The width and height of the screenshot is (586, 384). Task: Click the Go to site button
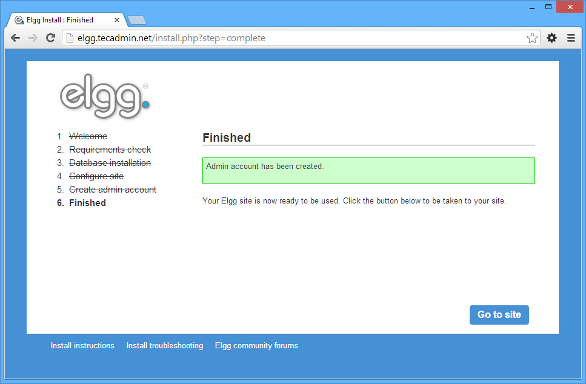coord(499,315)
